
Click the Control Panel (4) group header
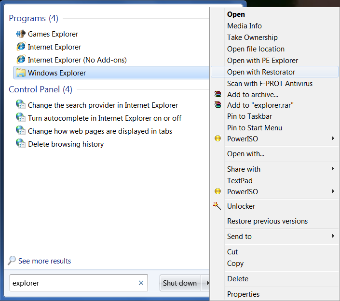(41, 89)
